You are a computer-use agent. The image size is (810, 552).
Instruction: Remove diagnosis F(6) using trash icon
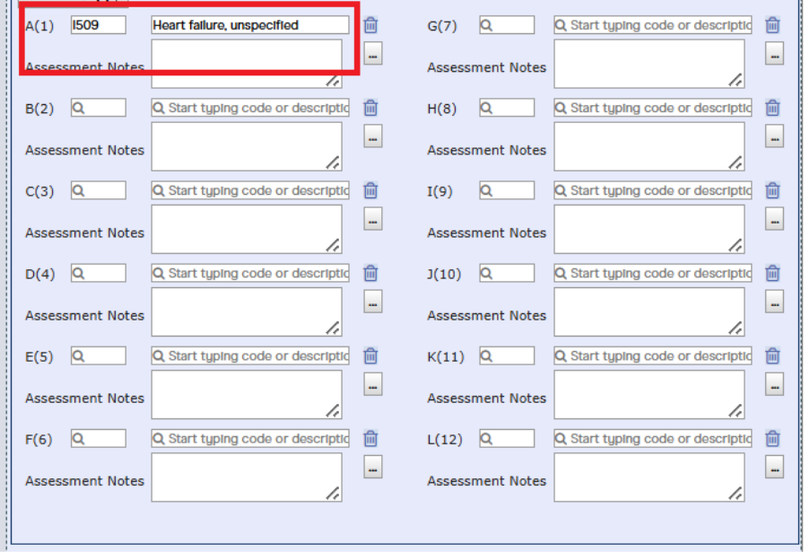pyautogui.click(x=370, y=438)
